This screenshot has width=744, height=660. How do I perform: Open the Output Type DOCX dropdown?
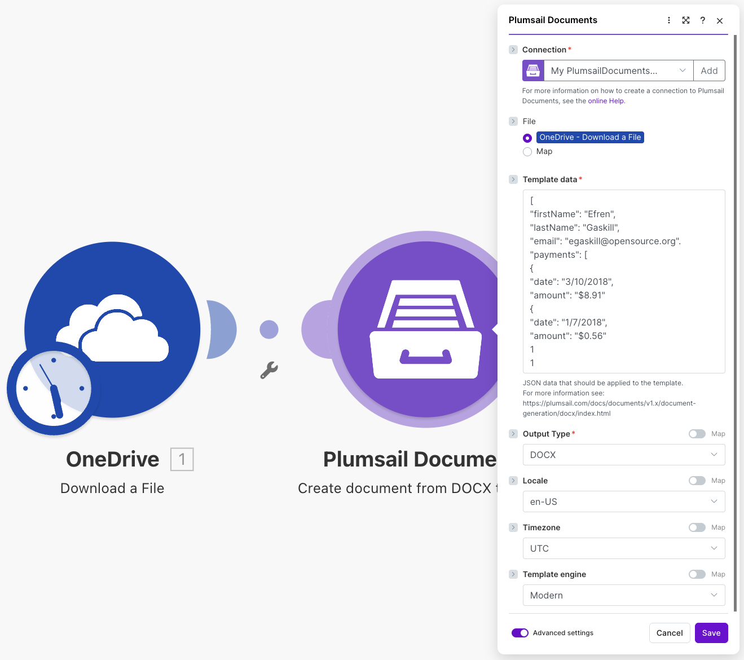(x=624, y=455)
